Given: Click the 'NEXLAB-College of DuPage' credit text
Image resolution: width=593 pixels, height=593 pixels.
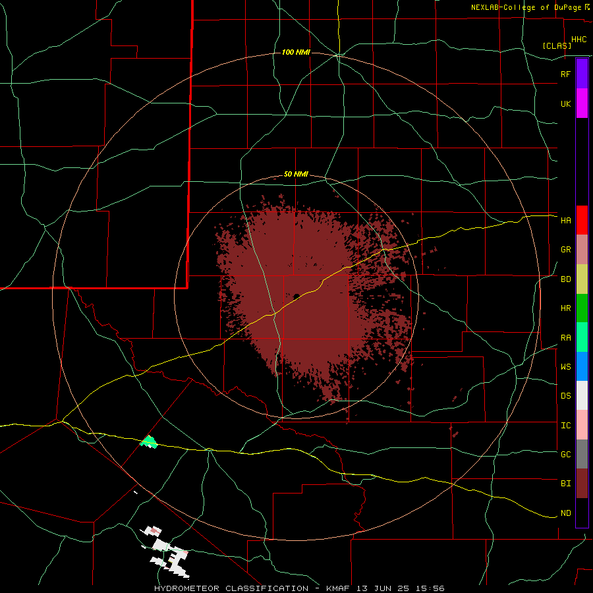Looking at the screenshot, I should (526, 7).
